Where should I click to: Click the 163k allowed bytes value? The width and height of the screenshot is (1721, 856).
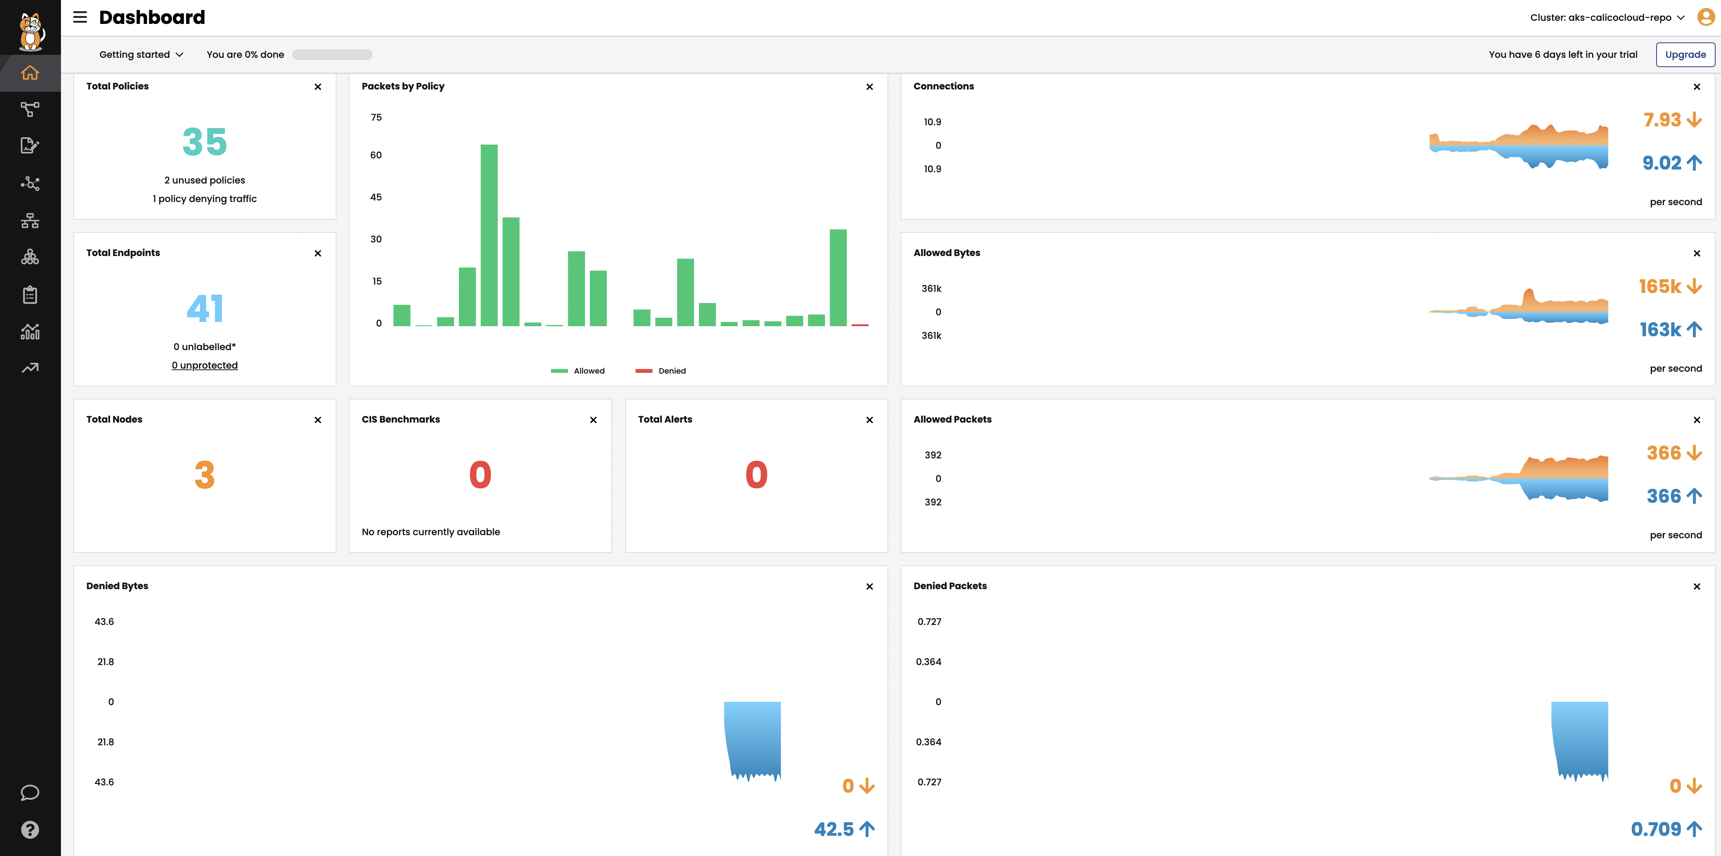[x=1660, y=330]
